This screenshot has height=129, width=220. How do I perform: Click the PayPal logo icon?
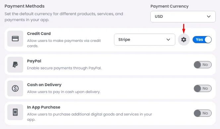[15, 65]
